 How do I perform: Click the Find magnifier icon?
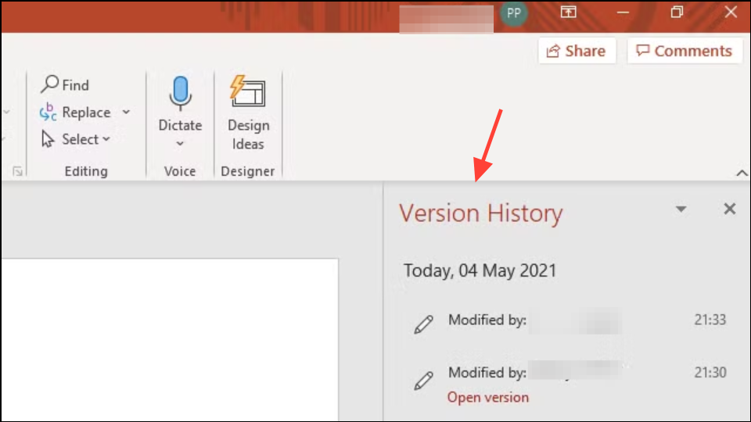50,84
